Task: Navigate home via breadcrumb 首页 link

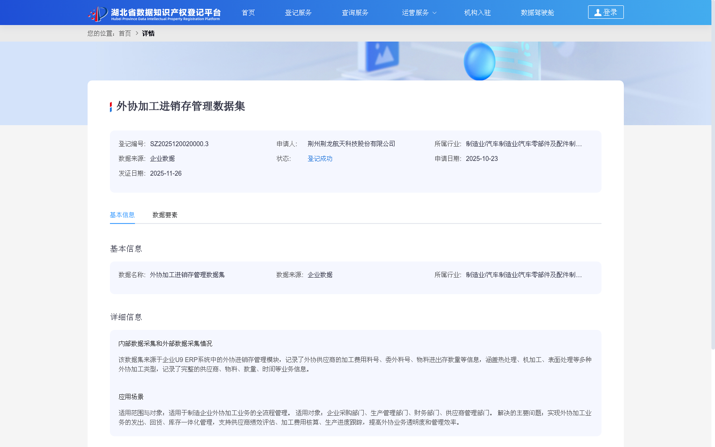Action: tap(124, 34)
